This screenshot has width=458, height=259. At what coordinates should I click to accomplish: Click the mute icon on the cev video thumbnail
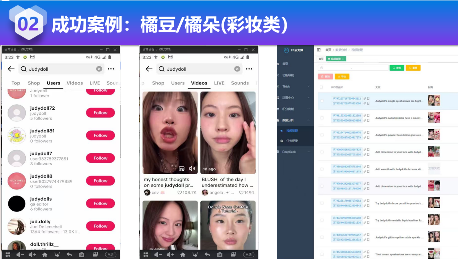pos(192,168)
